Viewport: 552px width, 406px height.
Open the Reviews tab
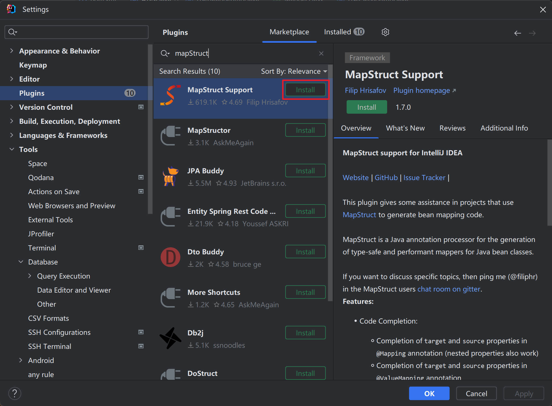pos(452,128)
